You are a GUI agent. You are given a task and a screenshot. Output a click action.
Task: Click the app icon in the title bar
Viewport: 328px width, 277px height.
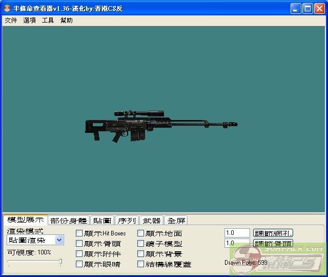7,9
